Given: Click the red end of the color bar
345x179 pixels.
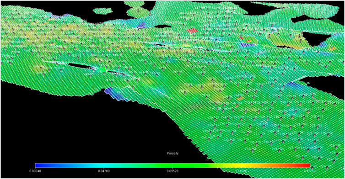Looking at the screenshot, I should tap(305, 165).
